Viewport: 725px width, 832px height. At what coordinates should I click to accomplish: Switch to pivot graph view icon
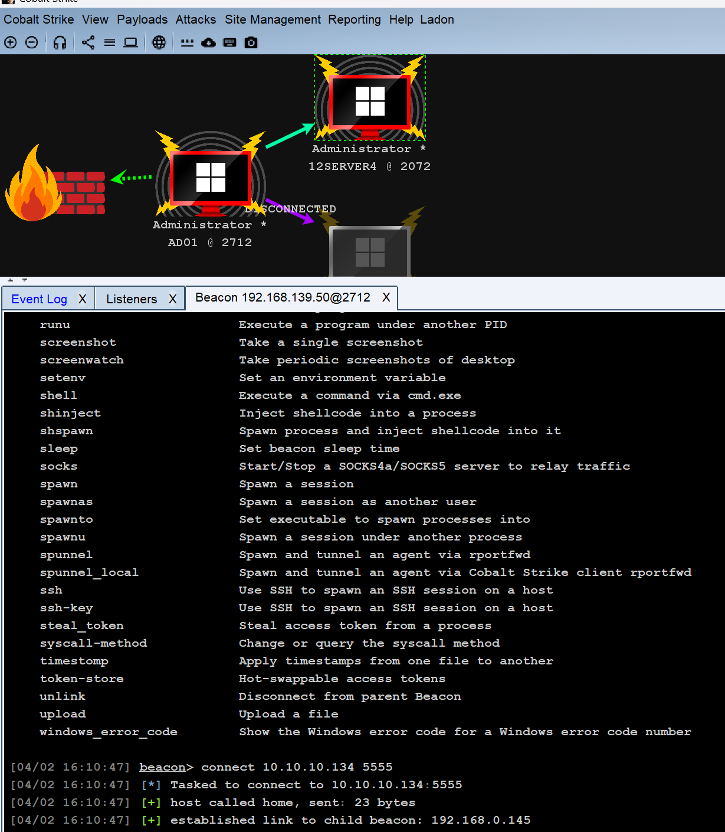(x=88, y=42)
